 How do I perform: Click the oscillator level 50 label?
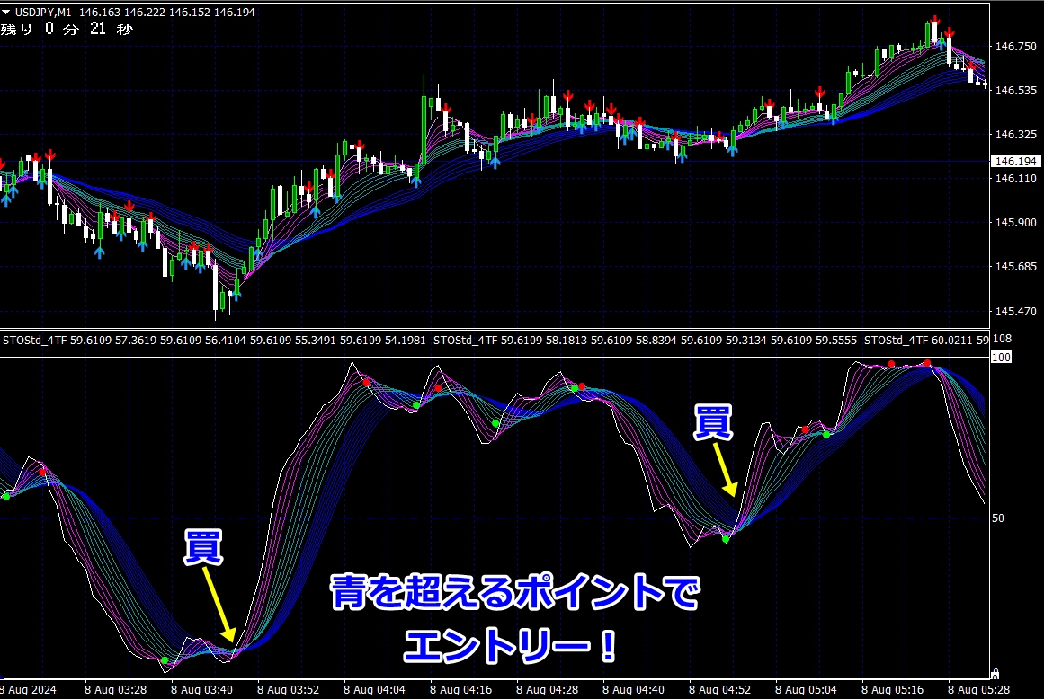[x=998, y=518]
